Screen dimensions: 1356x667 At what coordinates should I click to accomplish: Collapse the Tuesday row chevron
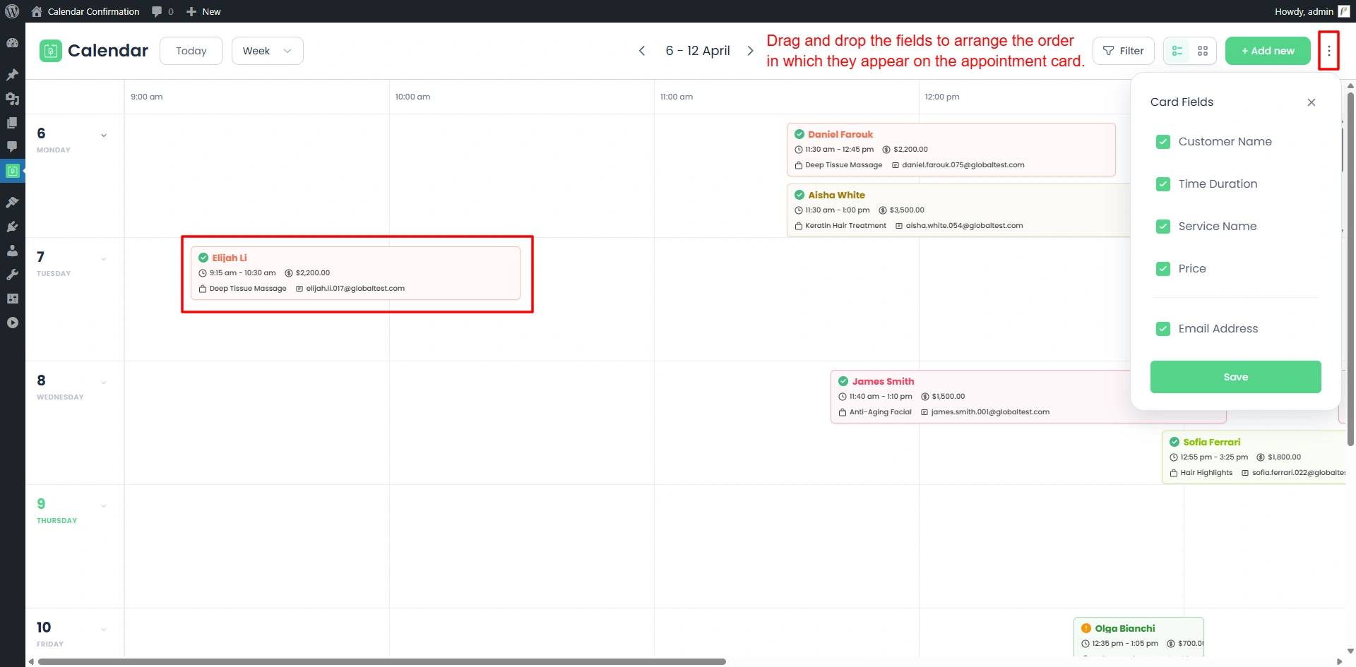pos(104,258)
